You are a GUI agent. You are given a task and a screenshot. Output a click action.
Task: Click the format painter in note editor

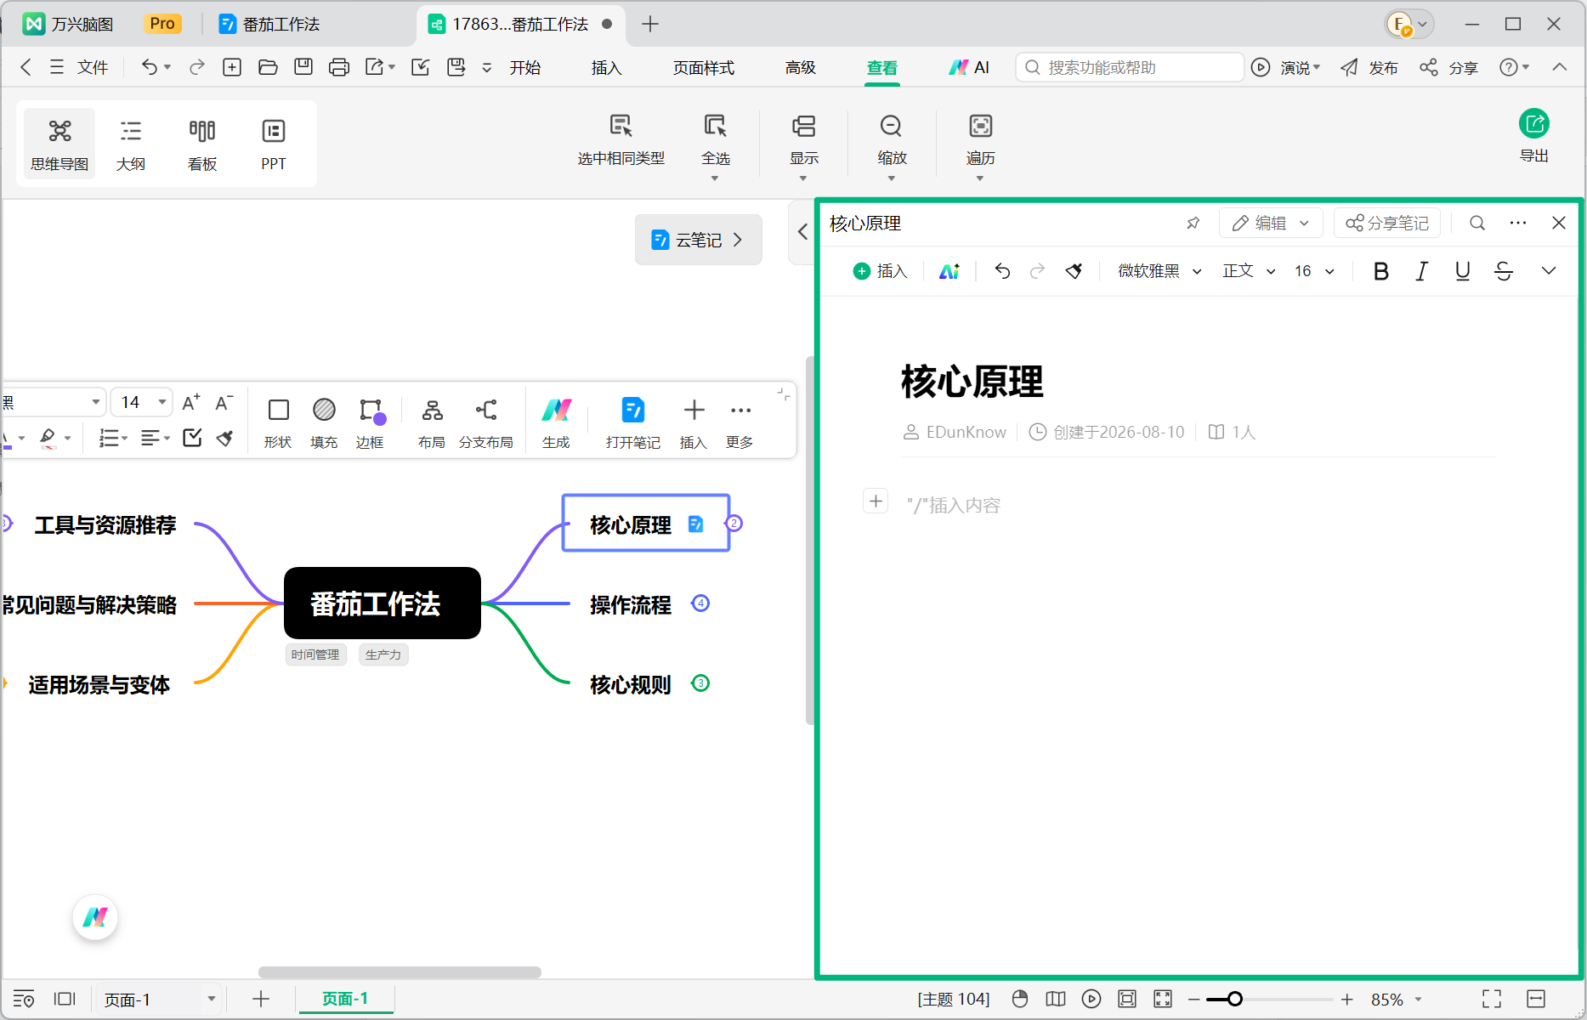coord(1074,271)
